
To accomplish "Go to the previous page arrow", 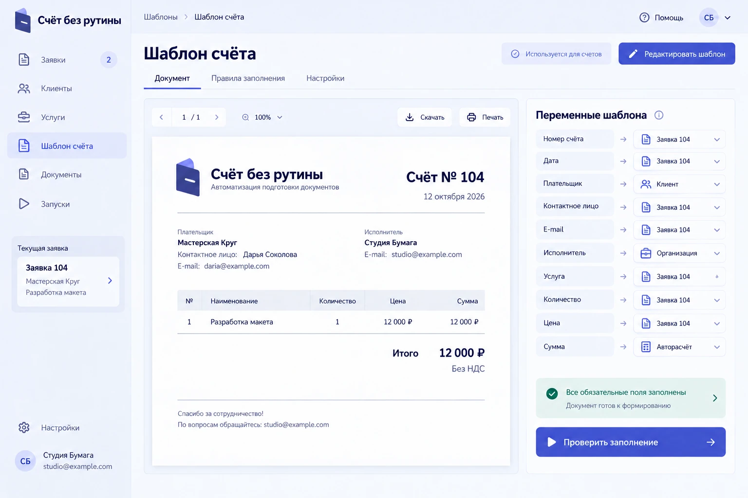I will coord(162,117).
